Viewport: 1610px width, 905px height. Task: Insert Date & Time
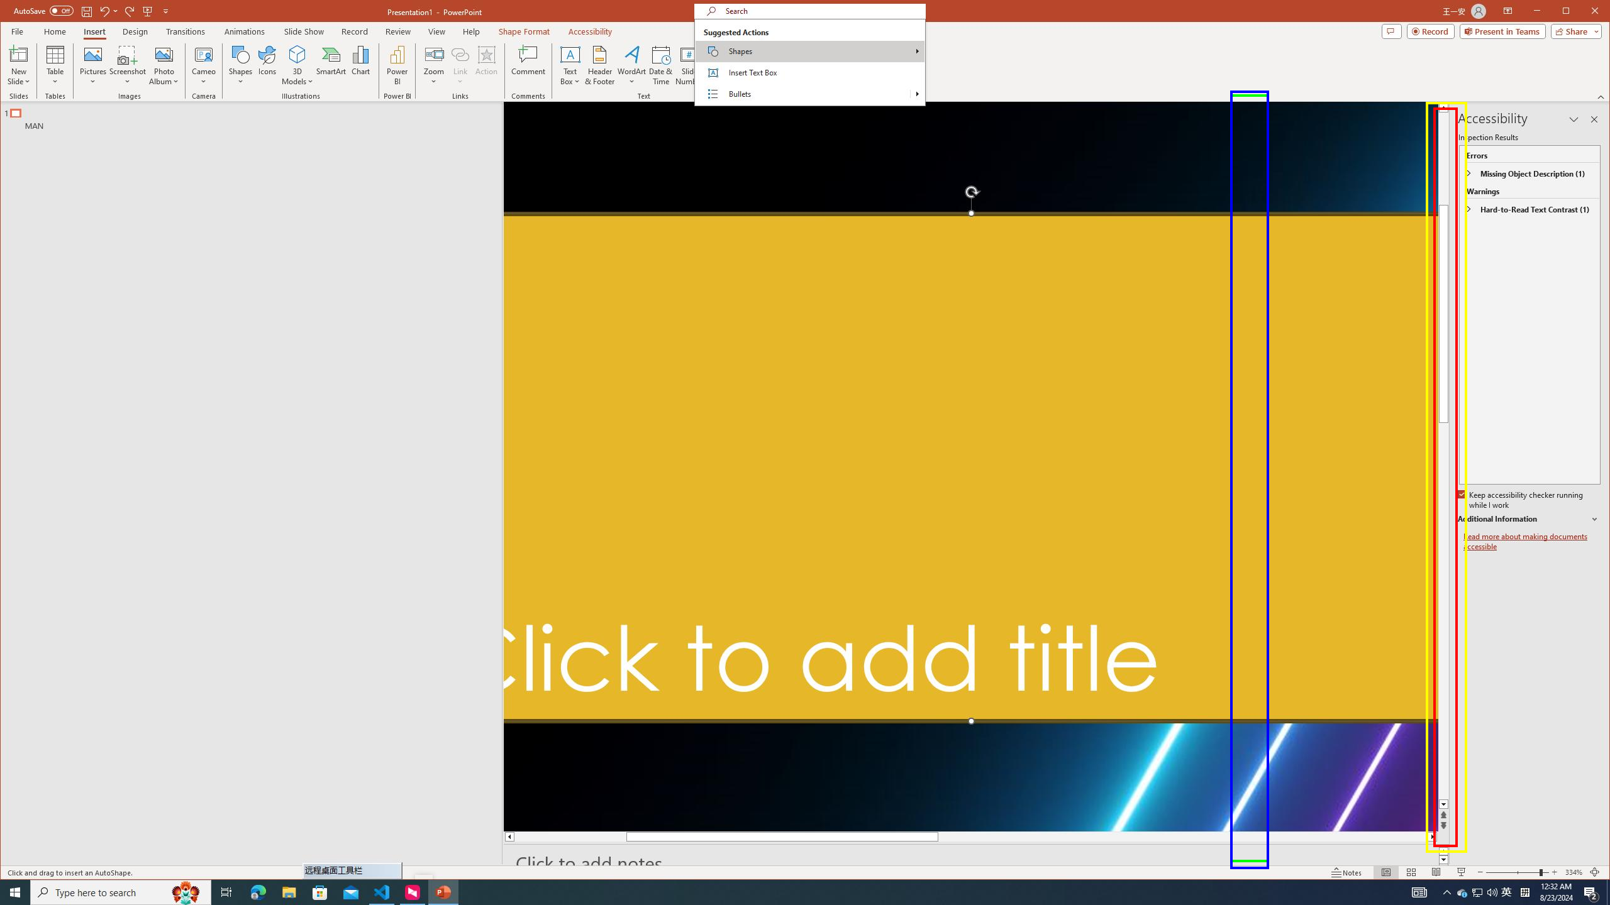click(x=661, y=65)
